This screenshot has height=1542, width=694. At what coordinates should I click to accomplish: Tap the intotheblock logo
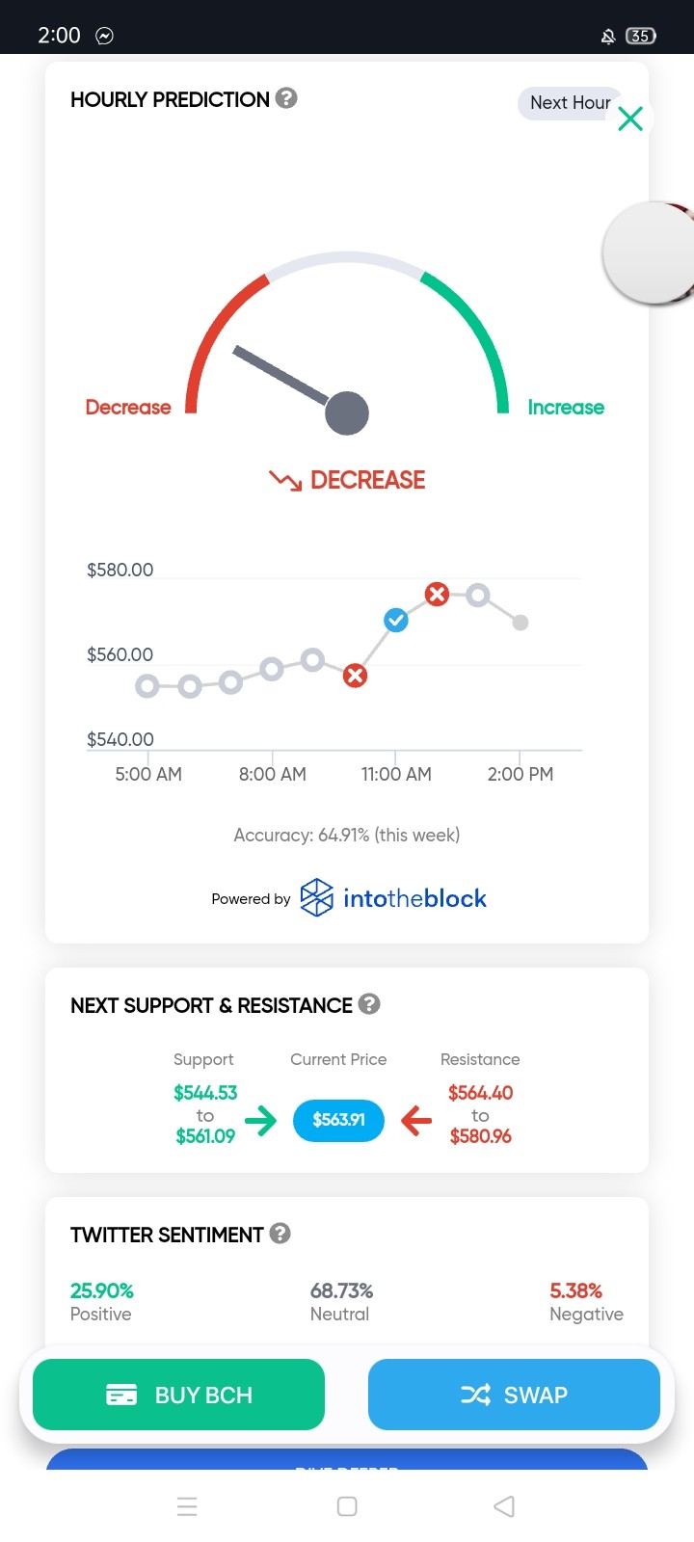coord(393,898)
